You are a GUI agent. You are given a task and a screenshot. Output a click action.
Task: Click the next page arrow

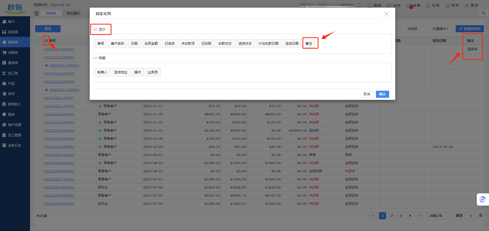[x=419, y=216]
